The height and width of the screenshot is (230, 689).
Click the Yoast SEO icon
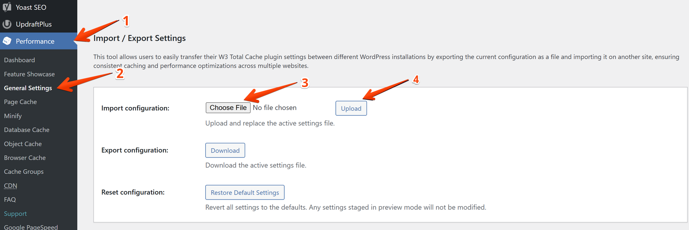(7, 7)
